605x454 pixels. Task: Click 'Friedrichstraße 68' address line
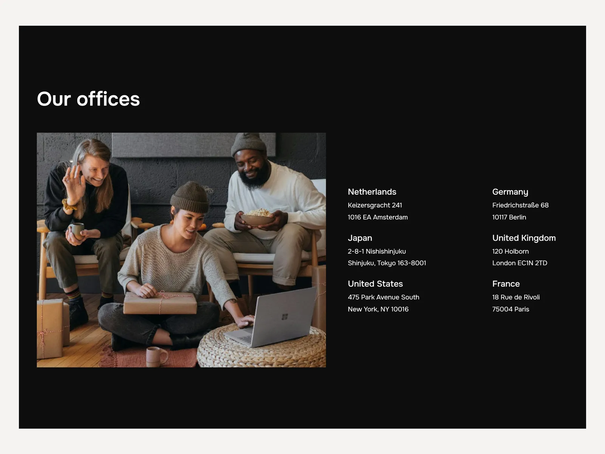pos(520,205)
